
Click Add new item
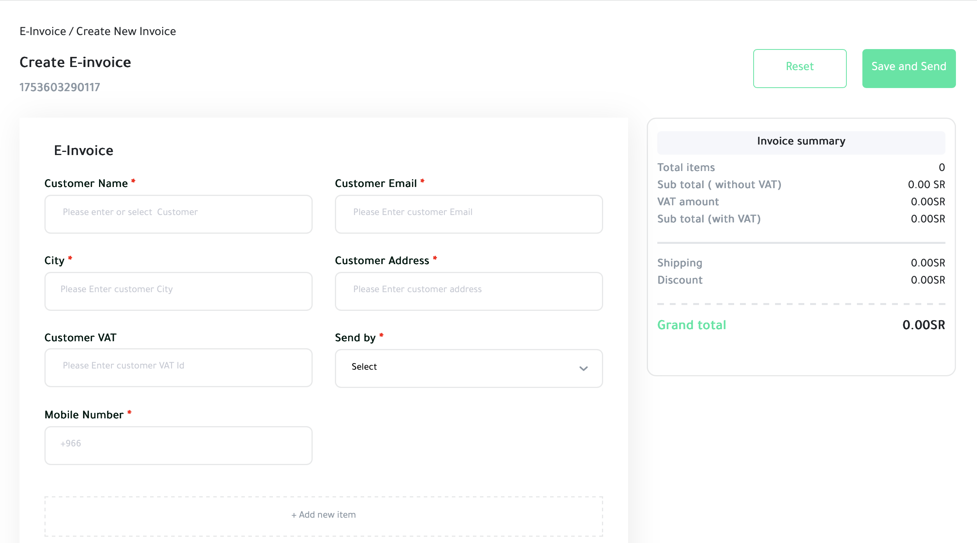click(324, 515)
